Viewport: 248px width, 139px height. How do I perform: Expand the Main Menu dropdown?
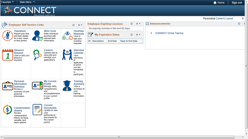click(27, 2)
